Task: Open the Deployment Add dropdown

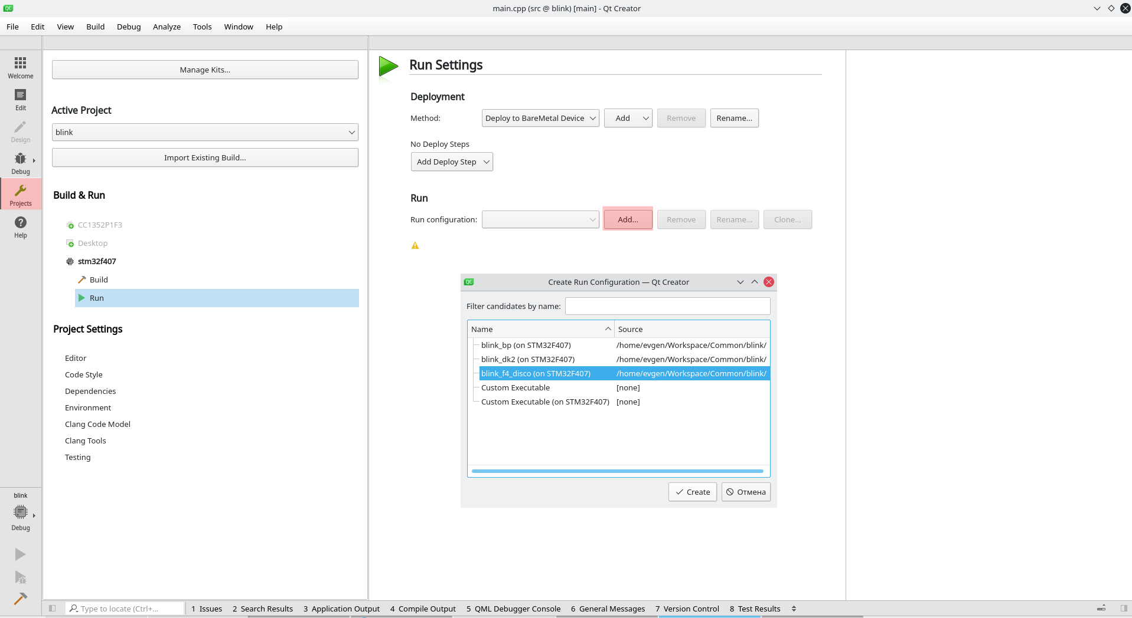Action: pyautogui.click(x=628, y=118)
